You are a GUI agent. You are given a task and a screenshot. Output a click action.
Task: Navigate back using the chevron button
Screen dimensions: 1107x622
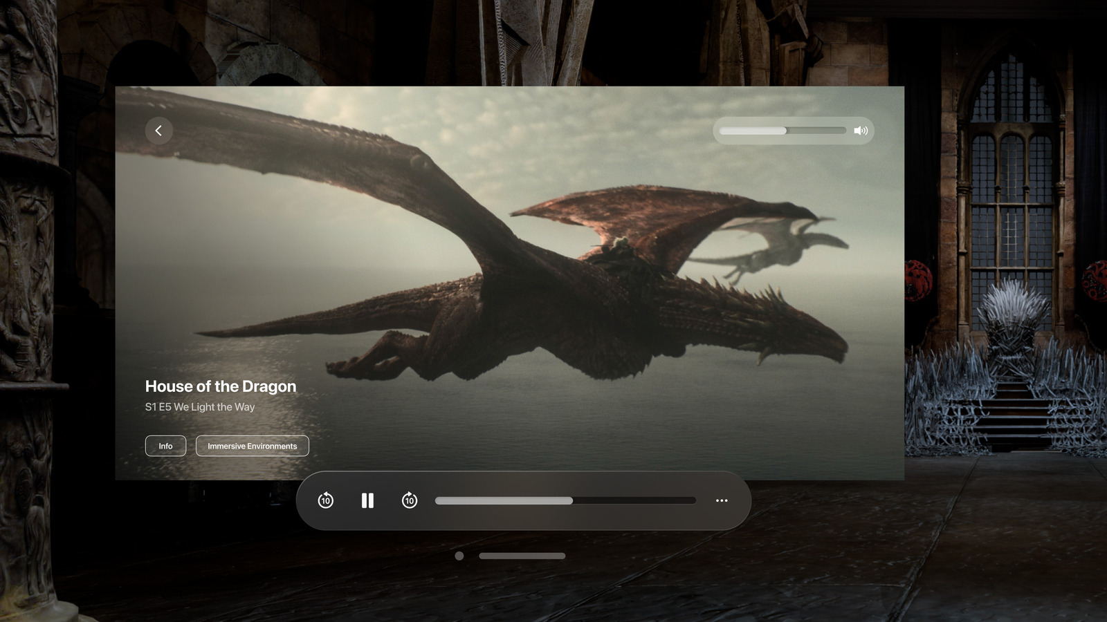tap(158, 131)
